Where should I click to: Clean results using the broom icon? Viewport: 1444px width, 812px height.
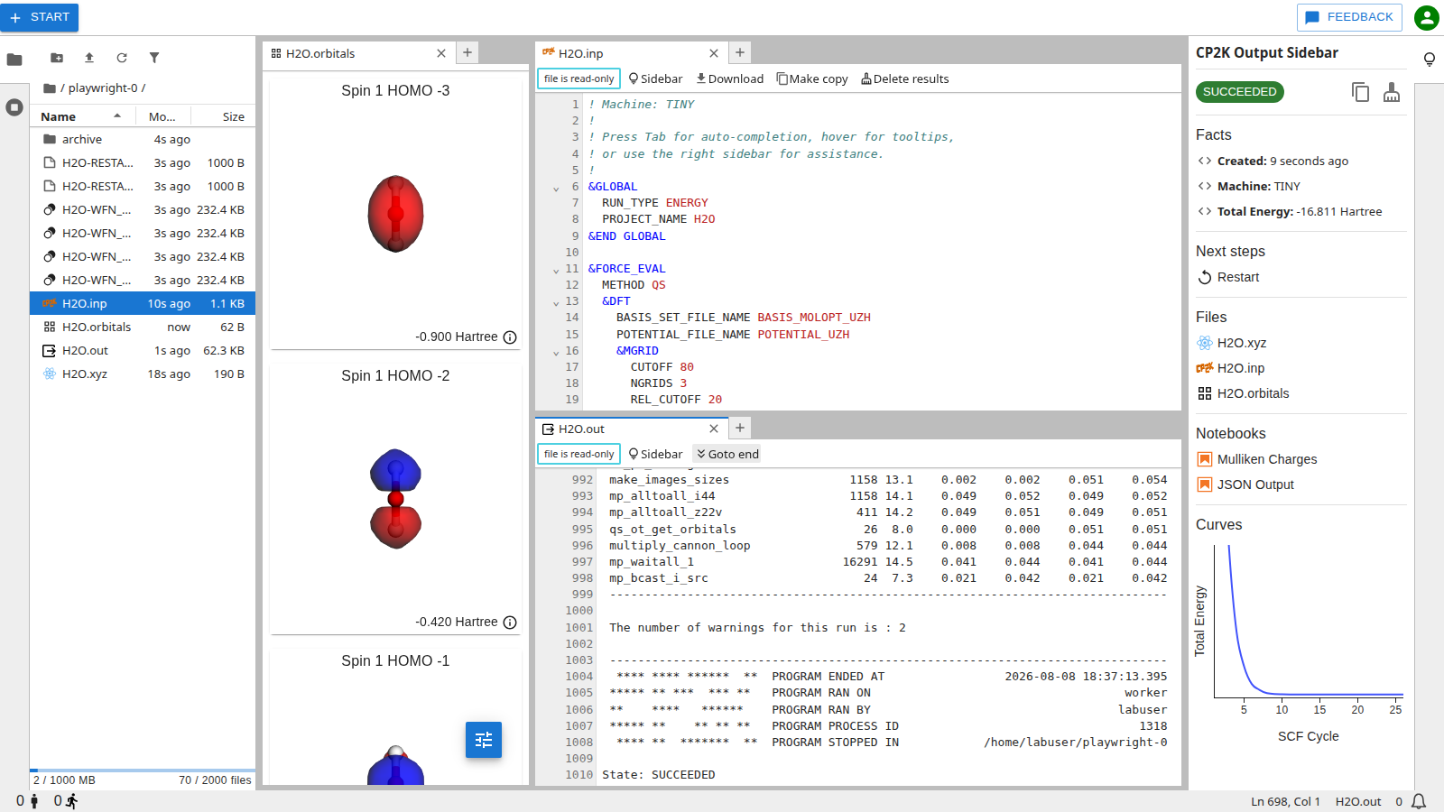(x=1392, y=92)
